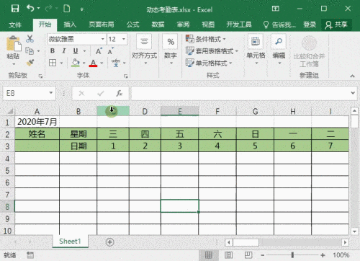The width and height of the screenshot is (360, 261).
Task: Open the font name dropdown 微软雅黑
Action: (103, 39)
